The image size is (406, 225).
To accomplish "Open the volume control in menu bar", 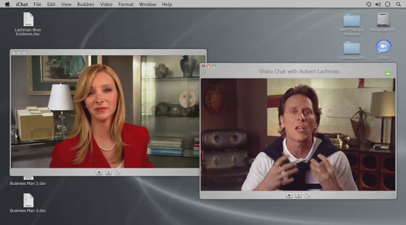I will click(x=378, y=4).
